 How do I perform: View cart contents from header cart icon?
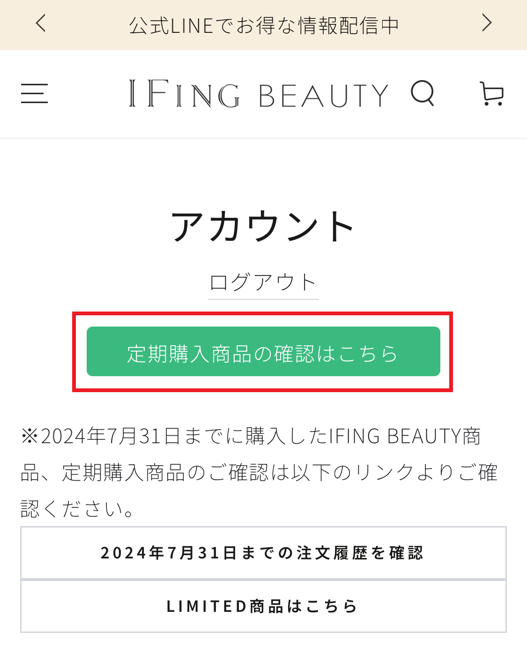click(x=491, y=94)
